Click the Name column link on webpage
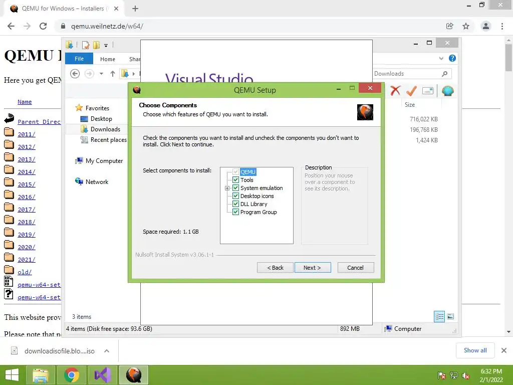The width and height of the screenshot is (513, 385). pyautogui.click(x=25, y=102)
